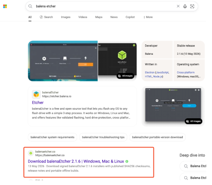Click the https://etcher.balena.io URL
212x185 pixels.
57,96
